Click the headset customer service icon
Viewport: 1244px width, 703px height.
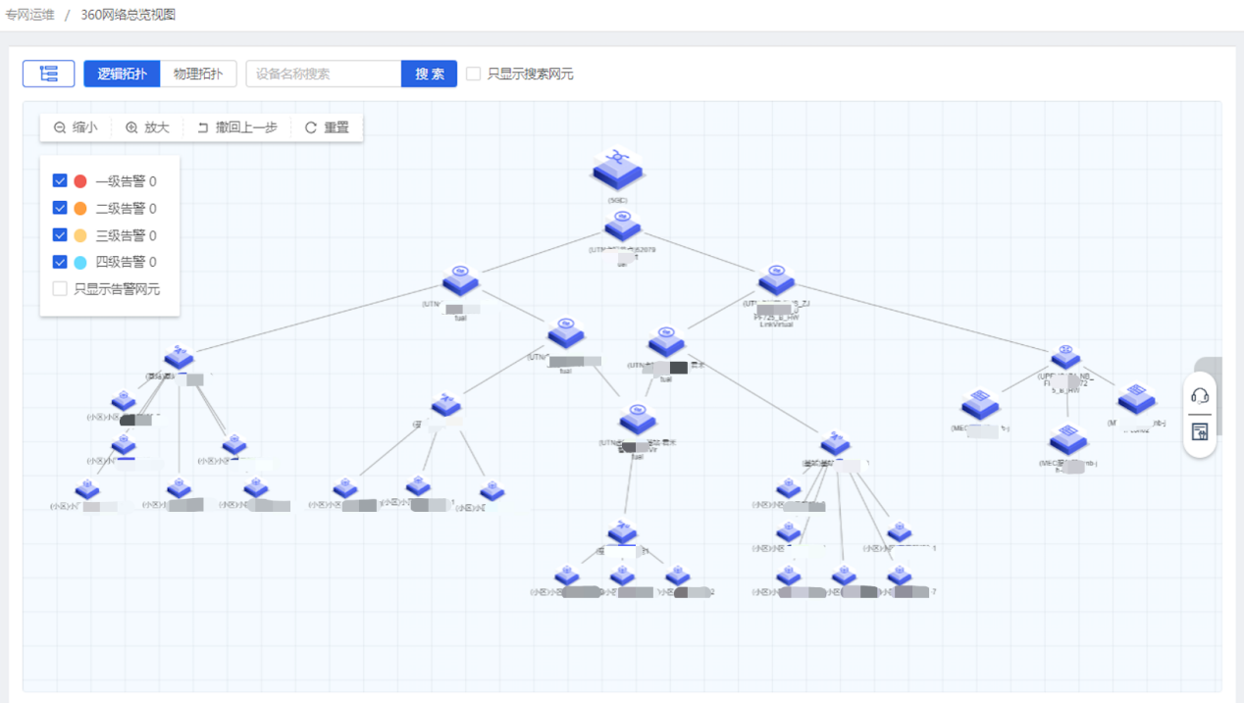pyautogui.click(x=1199, y=396)
